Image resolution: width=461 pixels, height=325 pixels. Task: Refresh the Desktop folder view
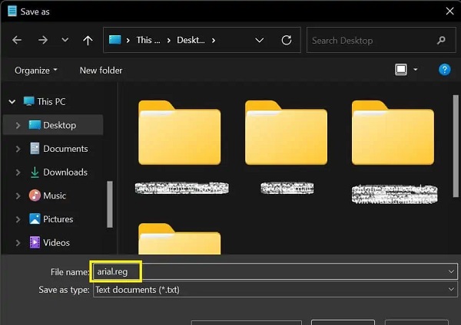(x=287, y=40)
